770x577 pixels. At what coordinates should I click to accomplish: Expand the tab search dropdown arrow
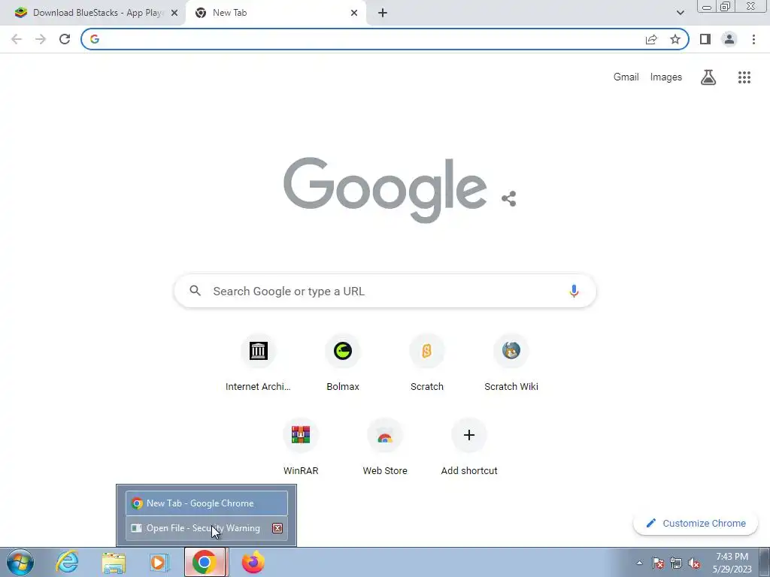coord(680,13)
